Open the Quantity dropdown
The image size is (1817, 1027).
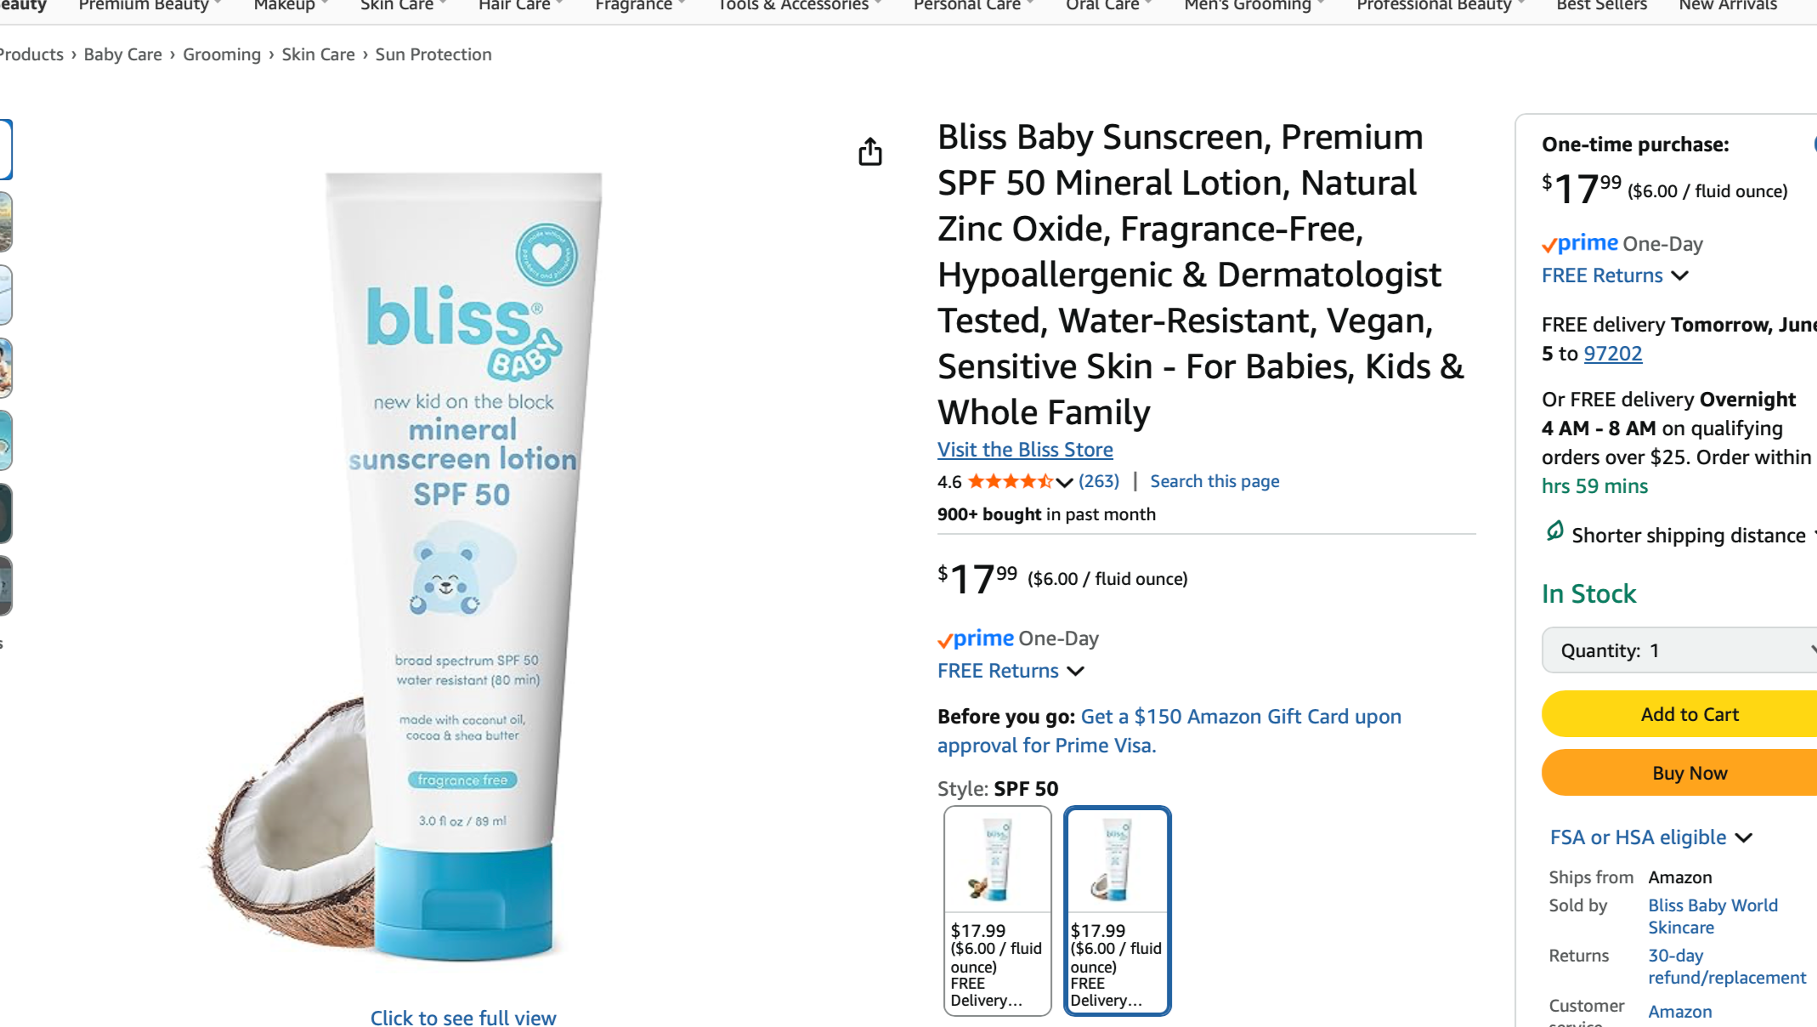(x=1678, y=650)
